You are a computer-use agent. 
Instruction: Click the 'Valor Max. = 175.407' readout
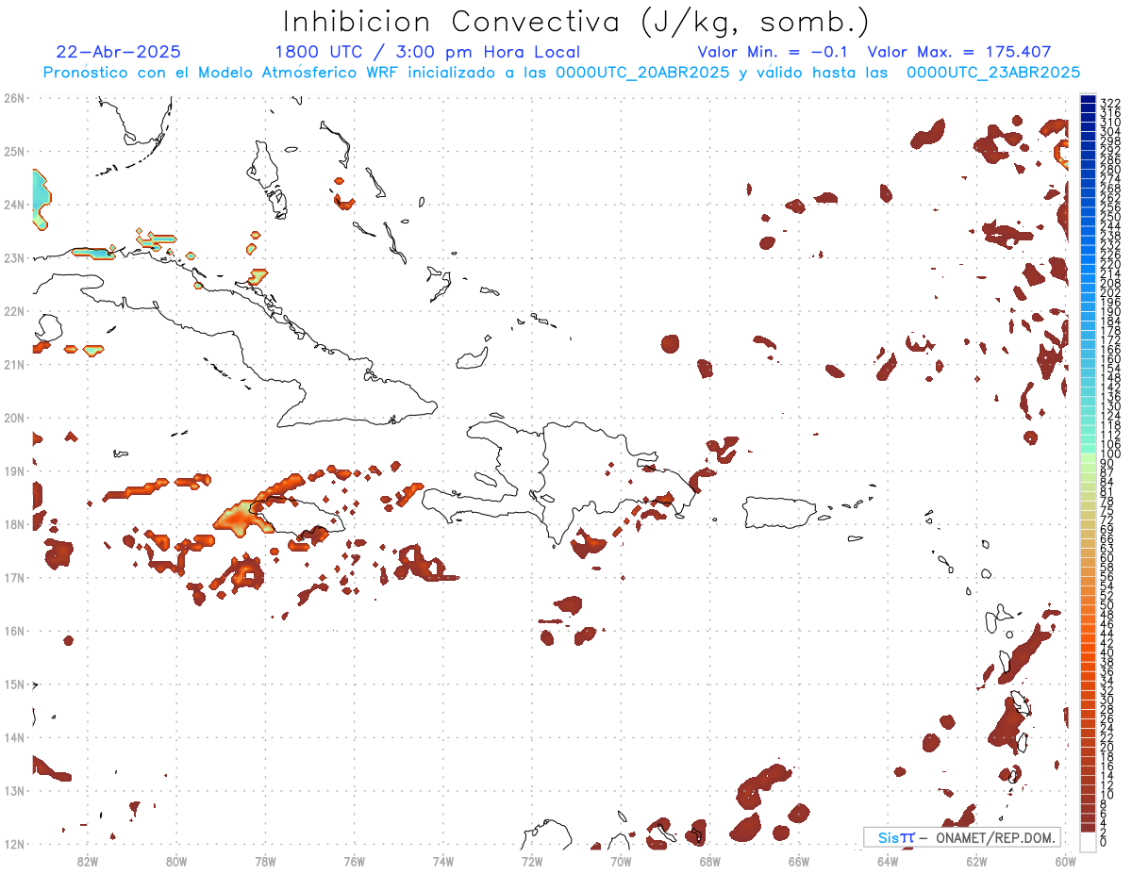point(958,52)
